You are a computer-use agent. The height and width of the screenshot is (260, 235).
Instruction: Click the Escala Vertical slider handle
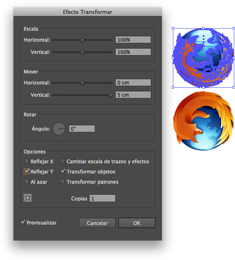pyautogui.click(x=82, y=52)
